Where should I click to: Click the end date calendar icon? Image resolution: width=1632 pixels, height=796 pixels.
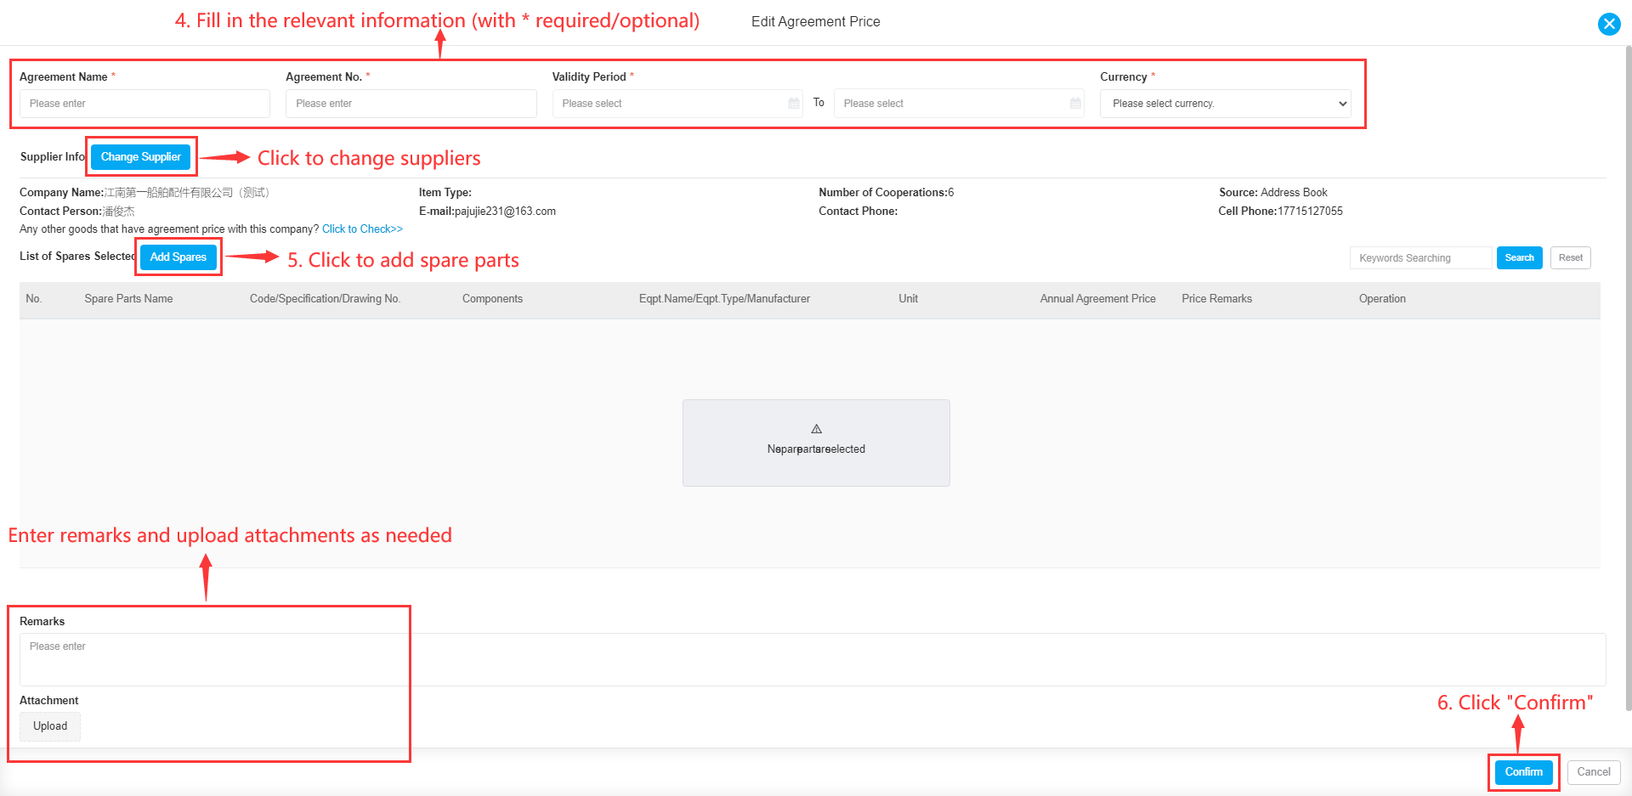1075,104
